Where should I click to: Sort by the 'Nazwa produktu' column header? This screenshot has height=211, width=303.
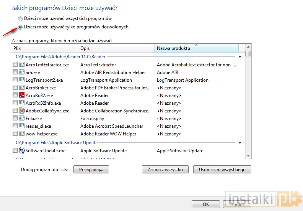click(196, 48)
